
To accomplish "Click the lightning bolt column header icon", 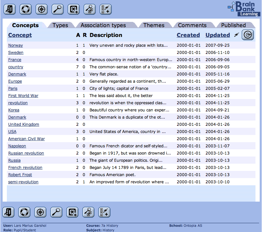I will click(237, 35).
